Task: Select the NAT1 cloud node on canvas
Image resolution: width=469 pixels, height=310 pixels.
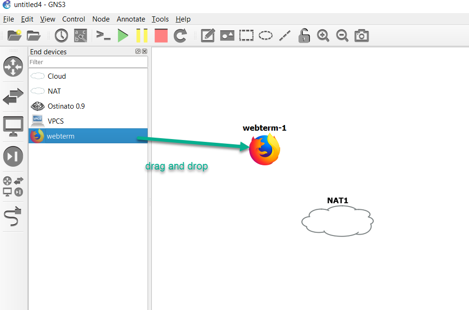Action: pos(337,221)
